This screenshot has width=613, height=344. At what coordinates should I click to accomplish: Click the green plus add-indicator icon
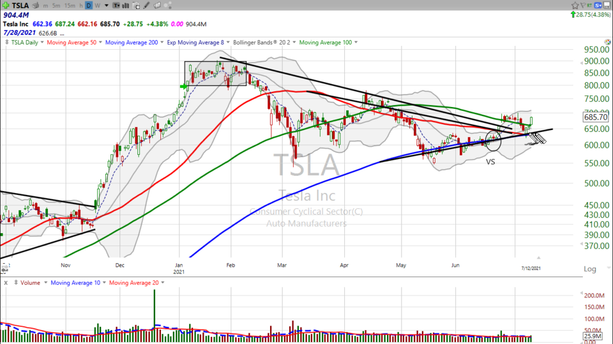6,6
